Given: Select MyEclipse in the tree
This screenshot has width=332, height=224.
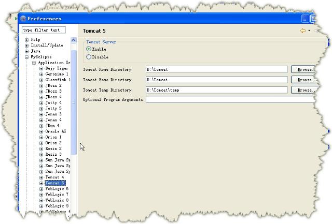Looking at the screenshot, I should [41, 57].
